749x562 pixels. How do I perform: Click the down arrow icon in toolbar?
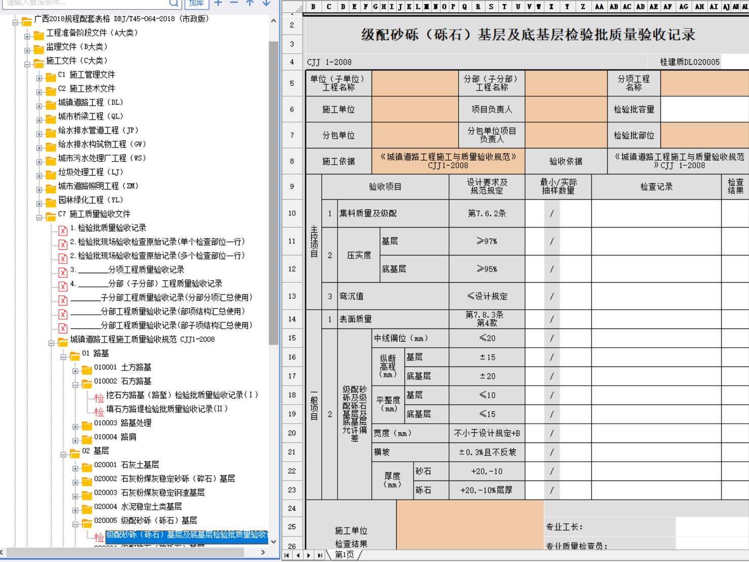click(266, 3)
